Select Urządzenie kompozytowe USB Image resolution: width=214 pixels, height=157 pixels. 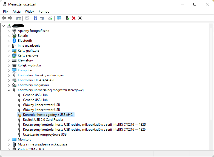[45, 134]
